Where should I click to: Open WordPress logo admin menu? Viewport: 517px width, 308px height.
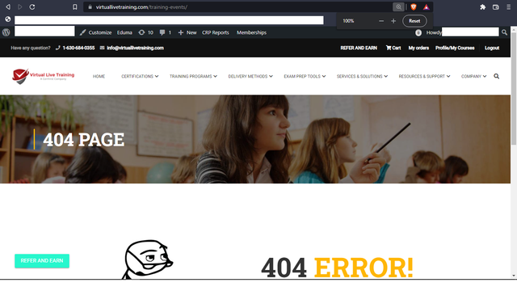[6, 32]
